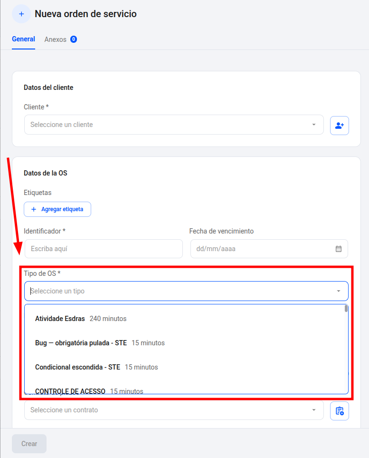Screen dimensions: 369x458
Task: Collapse the Tipo de OS dropdown arrow
Action: point(339,291)
